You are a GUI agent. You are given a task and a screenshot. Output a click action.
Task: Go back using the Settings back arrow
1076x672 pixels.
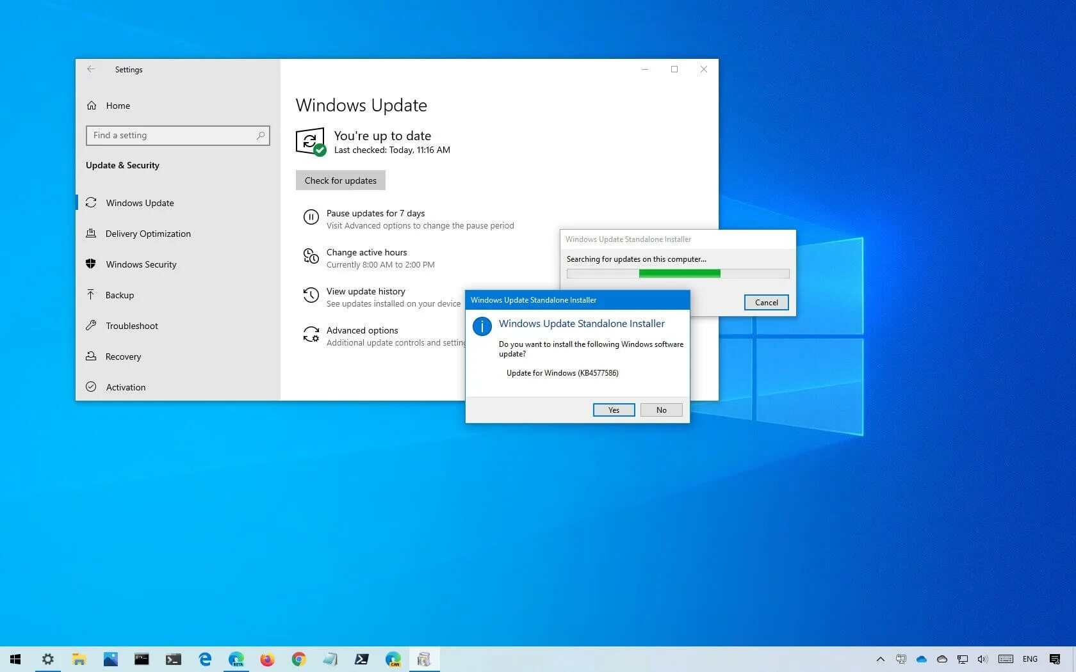point(91,69)
